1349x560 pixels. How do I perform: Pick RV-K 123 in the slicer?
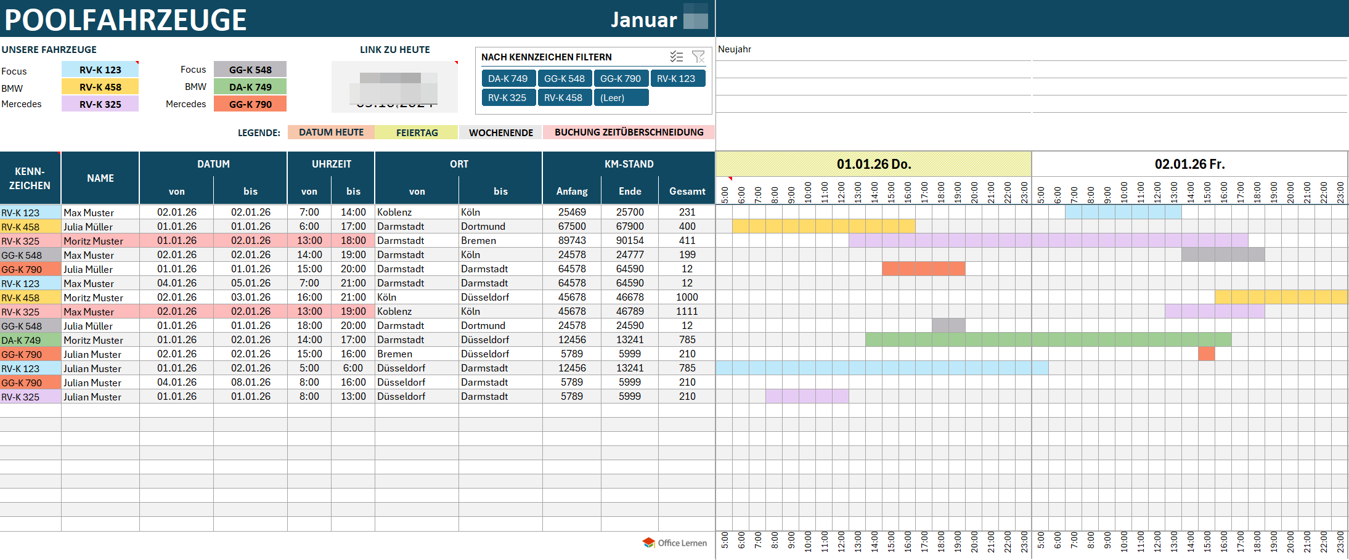(x=677, y=79)
